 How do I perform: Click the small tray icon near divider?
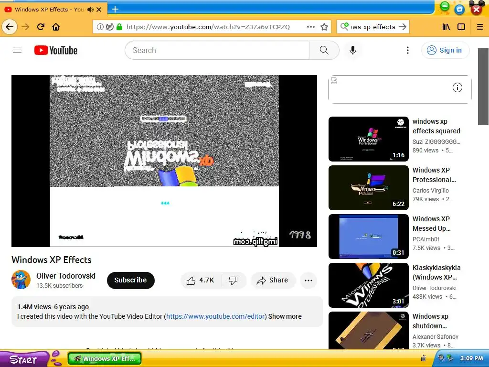tap(424, 358)
